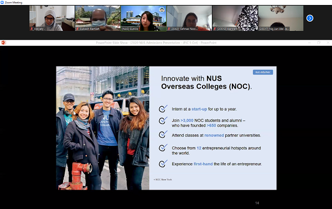Click muted mic icon on Sehnaz's video
The image size is (332, 209).
(x=169, y=29)
